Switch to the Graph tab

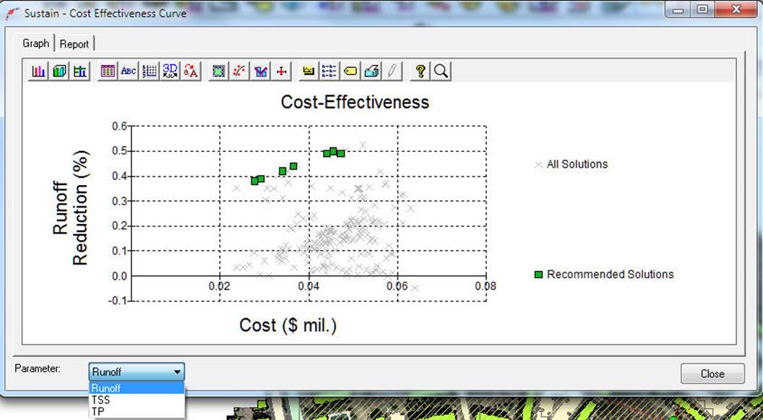pyautogui.click(x=35, y=43)
